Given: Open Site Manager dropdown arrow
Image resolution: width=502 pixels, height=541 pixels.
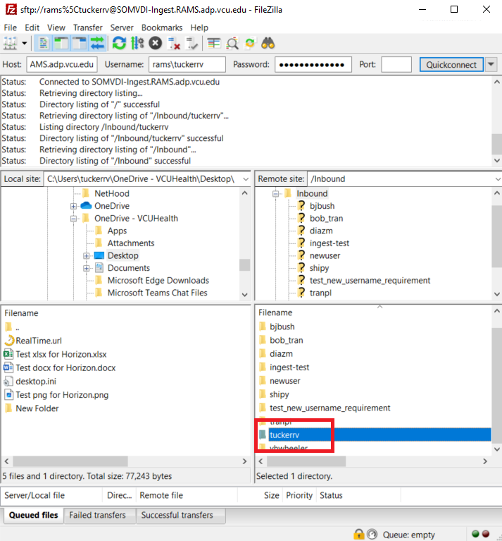Looking at the screenshot, I should 24,44.
